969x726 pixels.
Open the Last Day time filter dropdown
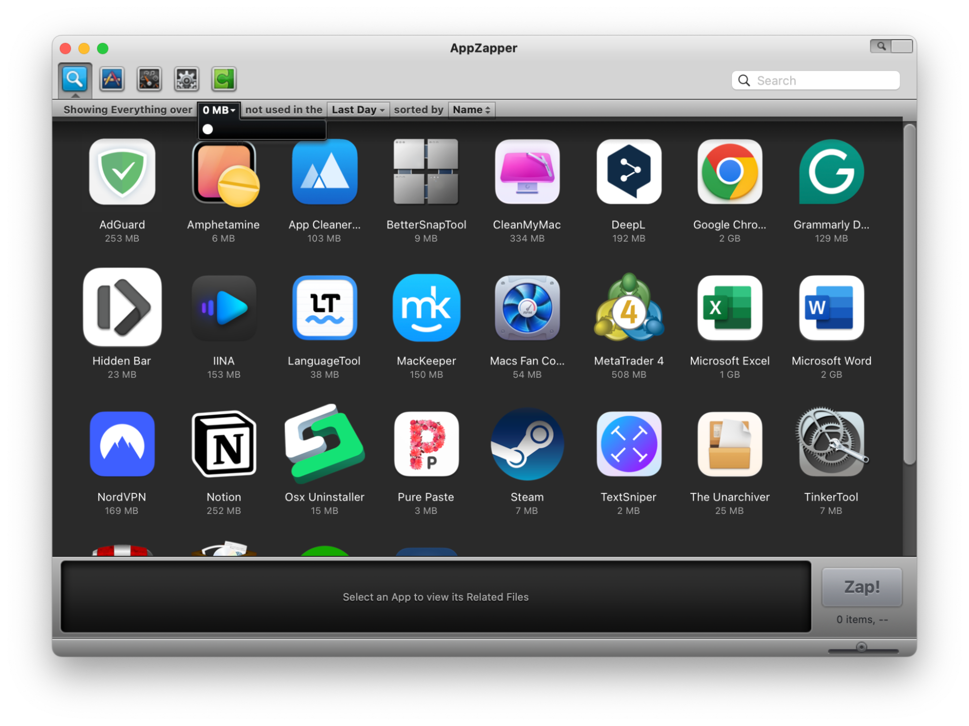click(x=358, y=109)
